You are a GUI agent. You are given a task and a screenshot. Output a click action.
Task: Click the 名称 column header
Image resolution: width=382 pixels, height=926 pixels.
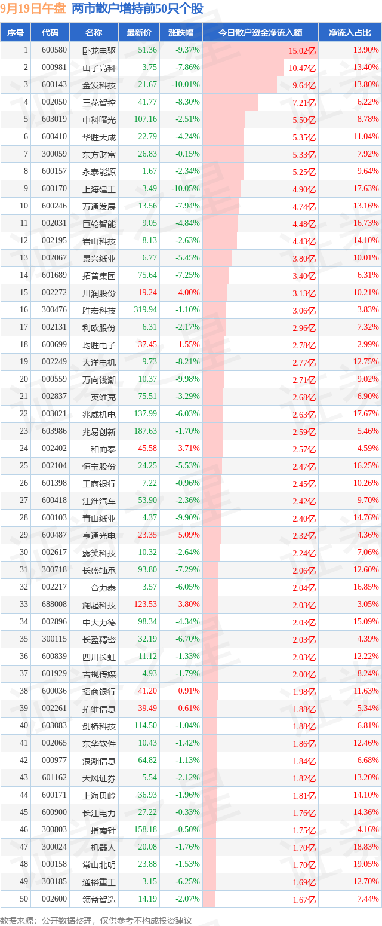click(94, 33)
